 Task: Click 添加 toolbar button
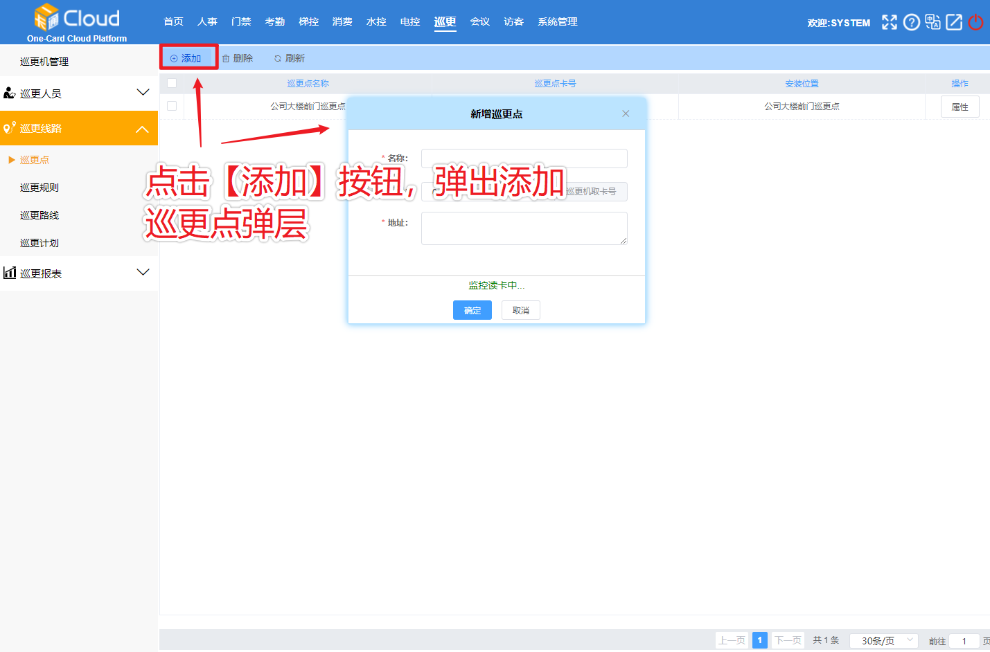tap(186, 58)
